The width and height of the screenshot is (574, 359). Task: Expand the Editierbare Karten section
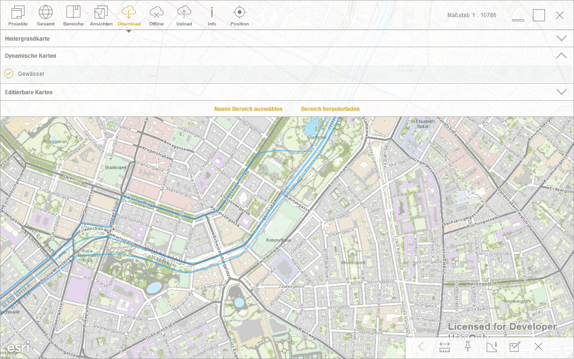[x=561, y=92]
